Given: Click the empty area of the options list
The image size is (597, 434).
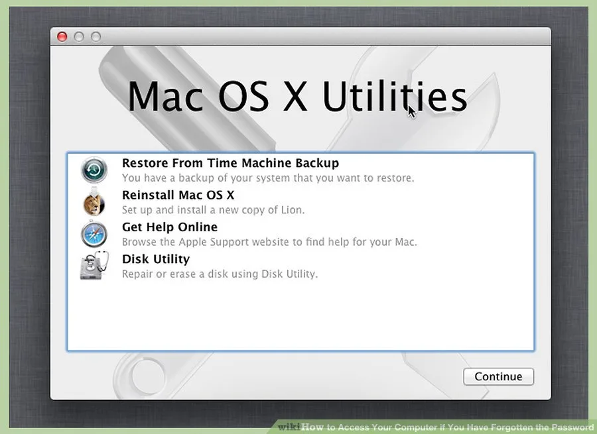Looking at the screenshot, I should point(300,315).
